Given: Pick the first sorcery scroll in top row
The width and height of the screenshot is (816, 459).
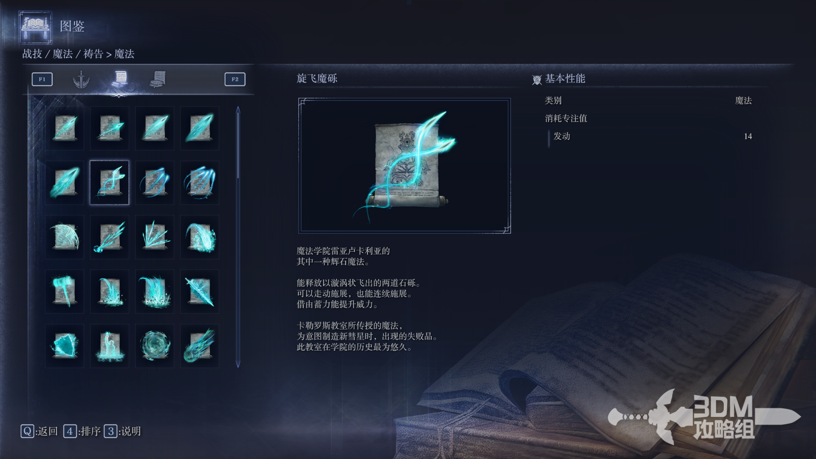Looking at the screenshot, I should pos(65,128).
